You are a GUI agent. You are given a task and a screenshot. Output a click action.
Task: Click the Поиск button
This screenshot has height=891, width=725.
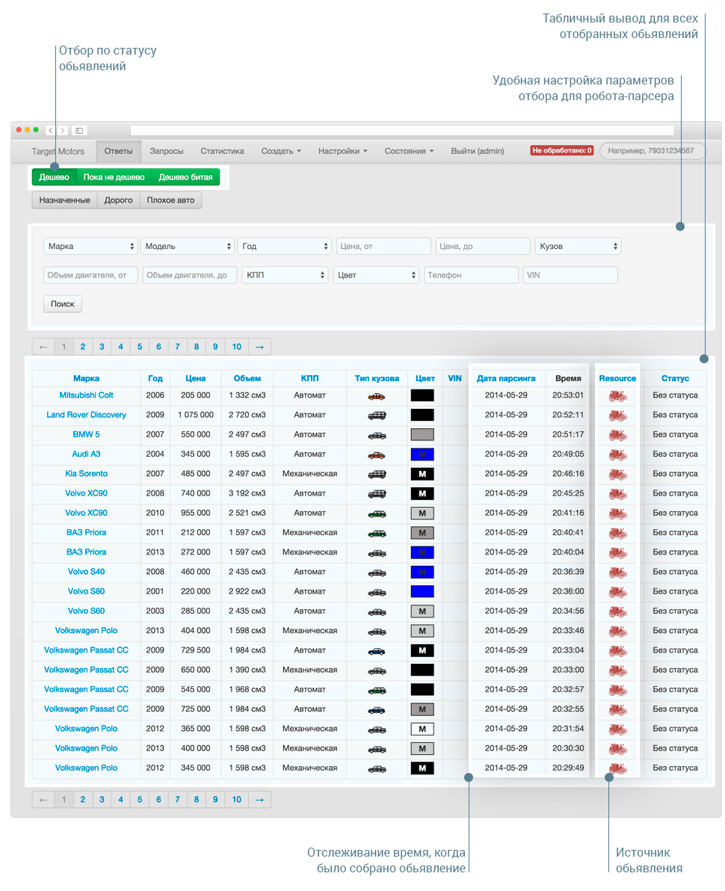click(63, 304)
